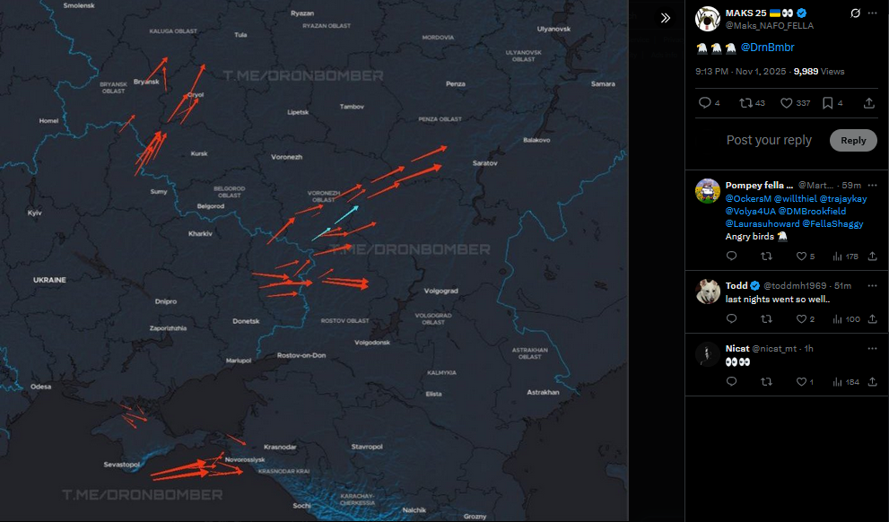Open more options on Todd's reply
The width and height of the screenshot is (889, 522).
coord(873,285)
